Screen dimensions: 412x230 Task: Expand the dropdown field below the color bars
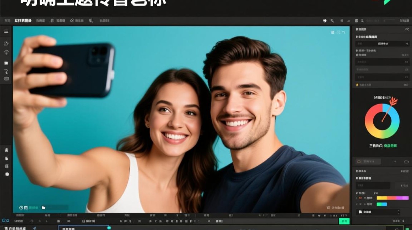pos(378,212)
